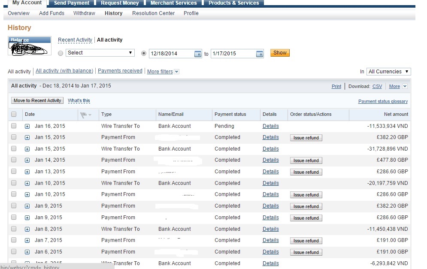The height and width of the screenshot is (269, 427).
Task: Open the More download options dropdown
Action: coord(405,86)
